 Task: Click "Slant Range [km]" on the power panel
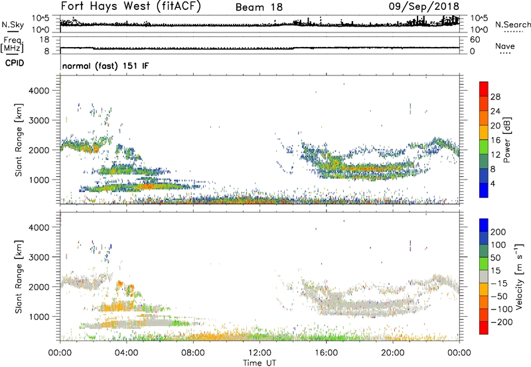pyautogui.click(x=19, y=140)
